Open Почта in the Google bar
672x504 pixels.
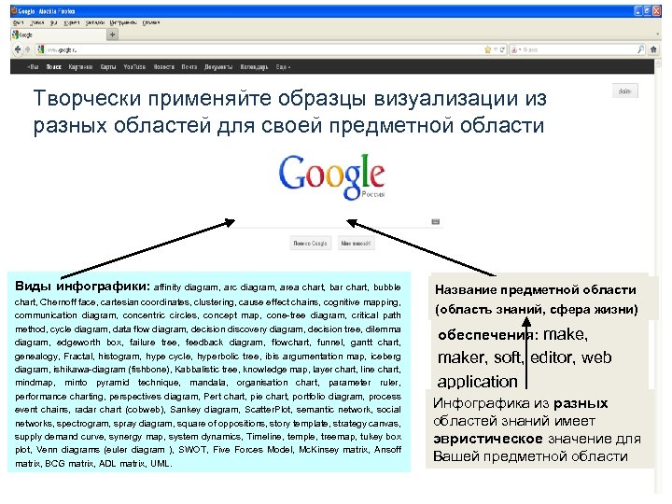click(x=189, y=67)
